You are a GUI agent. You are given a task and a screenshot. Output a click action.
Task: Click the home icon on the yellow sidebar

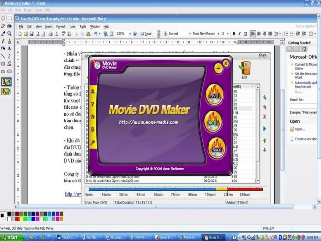pos(93,117)
